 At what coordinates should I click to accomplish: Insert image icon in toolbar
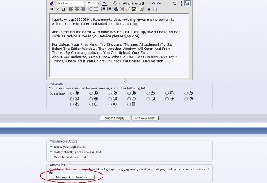[134, 9]
